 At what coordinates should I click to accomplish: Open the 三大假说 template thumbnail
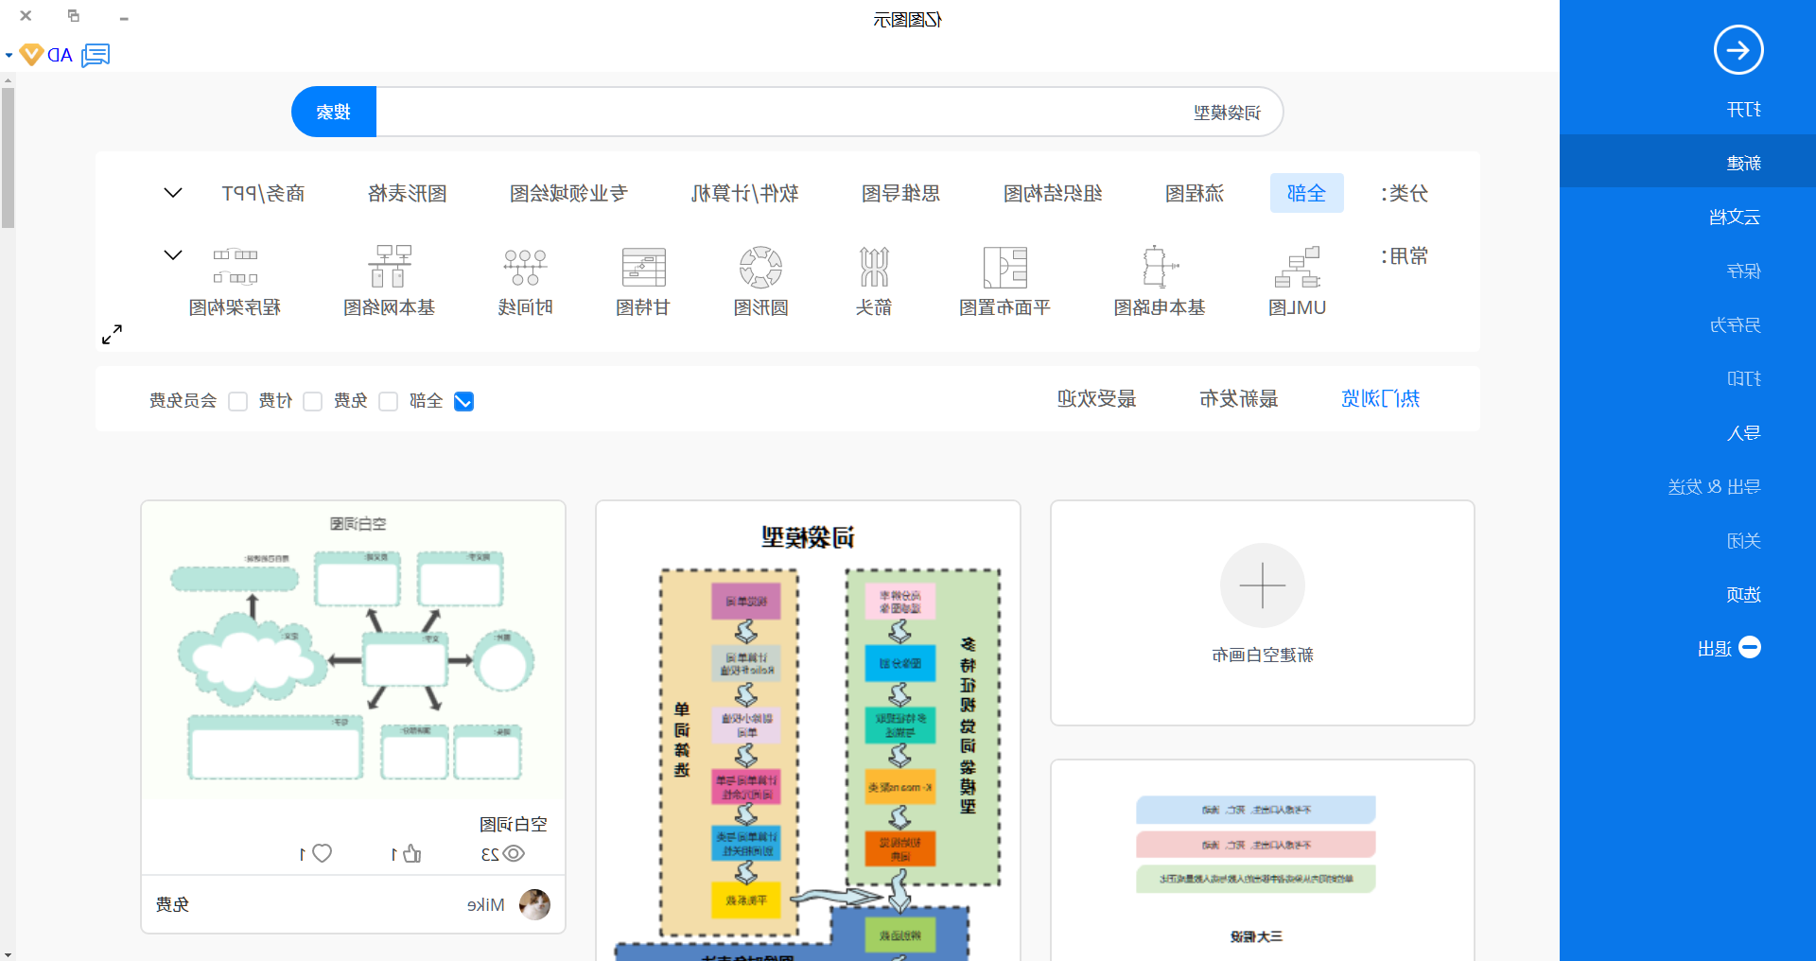coord(1263,861)
